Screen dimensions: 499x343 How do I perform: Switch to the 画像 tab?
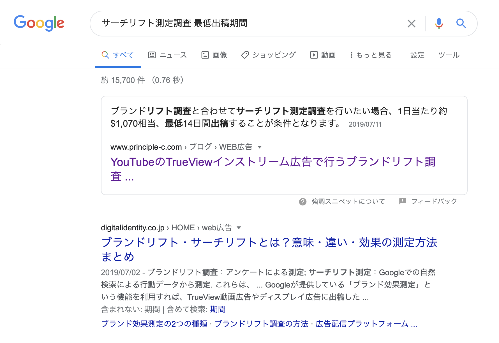214,55
